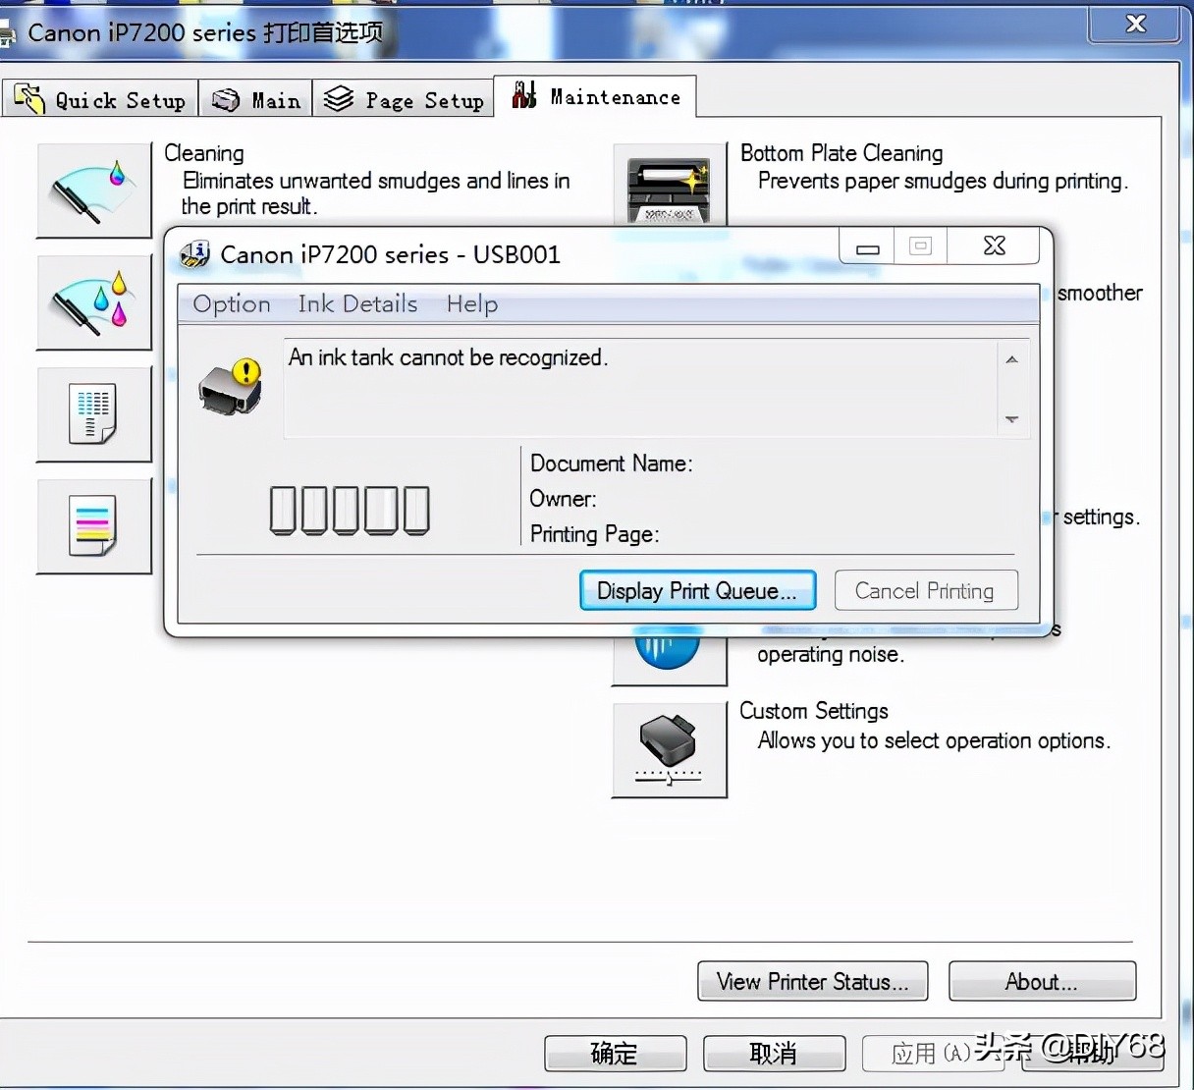Click the 应用(A) apply button
1194x1090 pixels.
point(933,1054)
